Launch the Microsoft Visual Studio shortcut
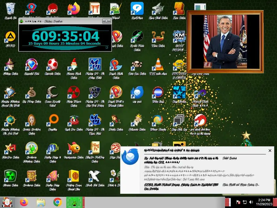 pos(200,93)
